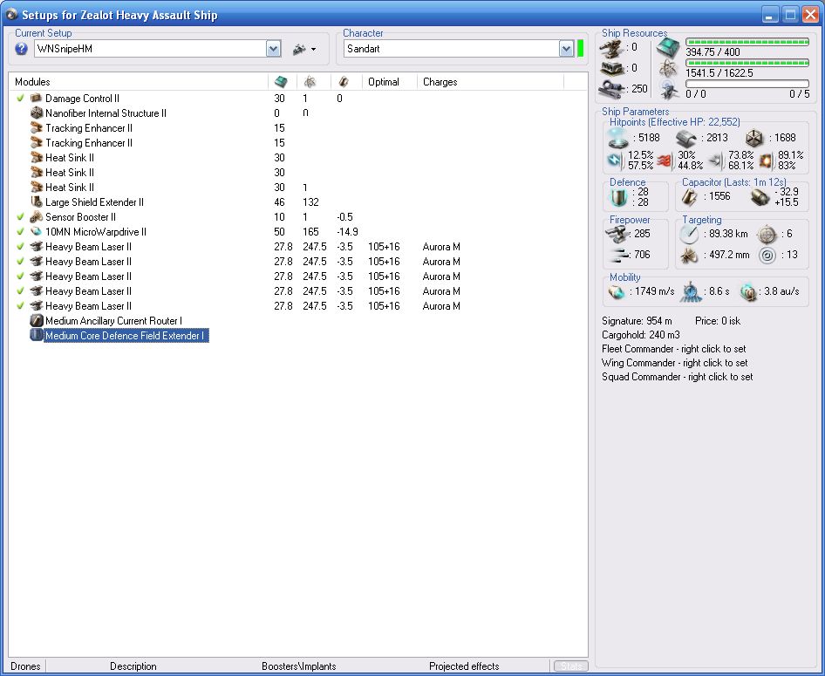Click the turret hardpoints icon in Ship Resources
The width and height of the screenshot is (825, 676).
[612, 49]
